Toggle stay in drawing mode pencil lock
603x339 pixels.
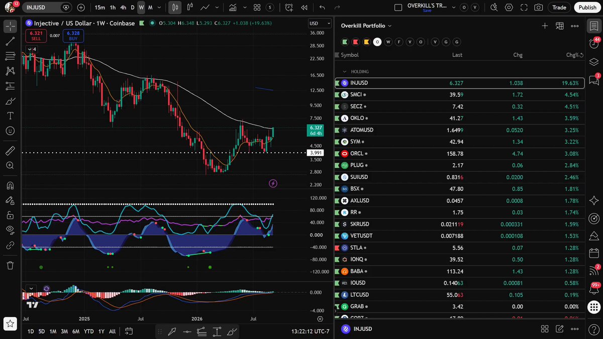point(10,200)
